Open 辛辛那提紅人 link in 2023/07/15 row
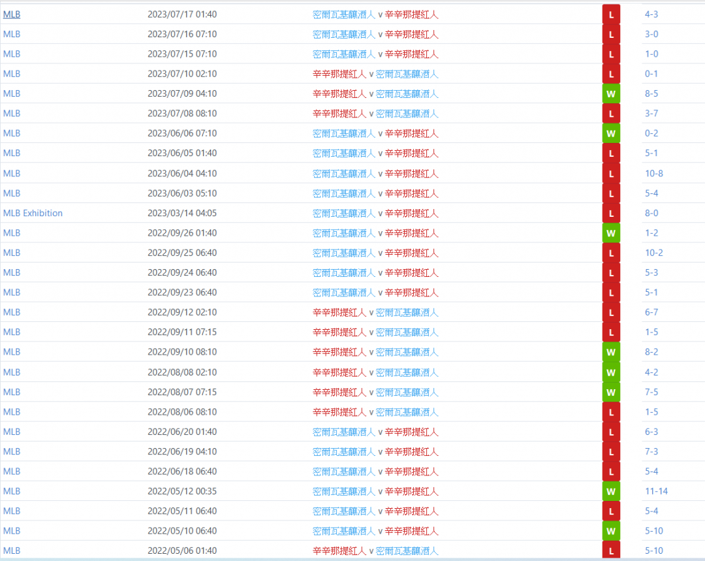 point(411,54)
